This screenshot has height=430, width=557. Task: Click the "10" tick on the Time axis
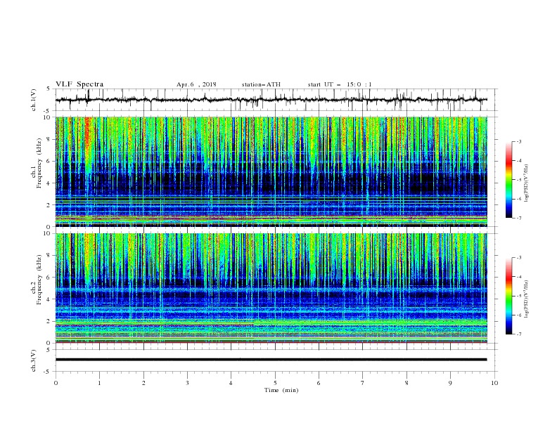point(494,383)
